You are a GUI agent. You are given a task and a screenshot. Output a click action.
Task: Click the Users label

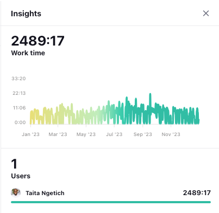pos(21,176)
